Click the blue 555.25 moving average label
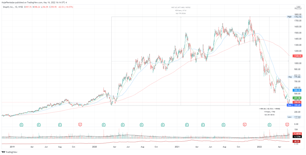Viewport: 306px width, 155px height. (x=298, y=90)
